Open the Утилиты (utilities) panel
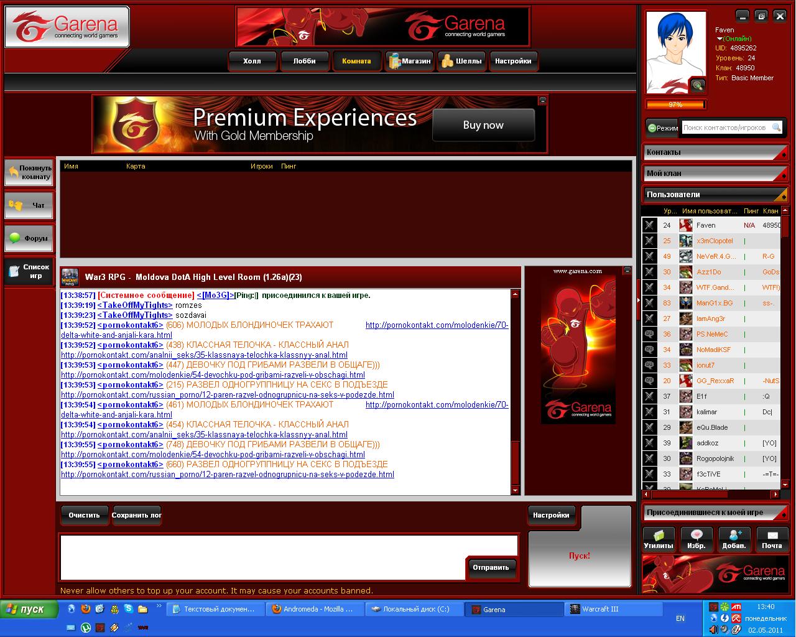The width and height of the screenshot is (796, 637). [659, 539]
